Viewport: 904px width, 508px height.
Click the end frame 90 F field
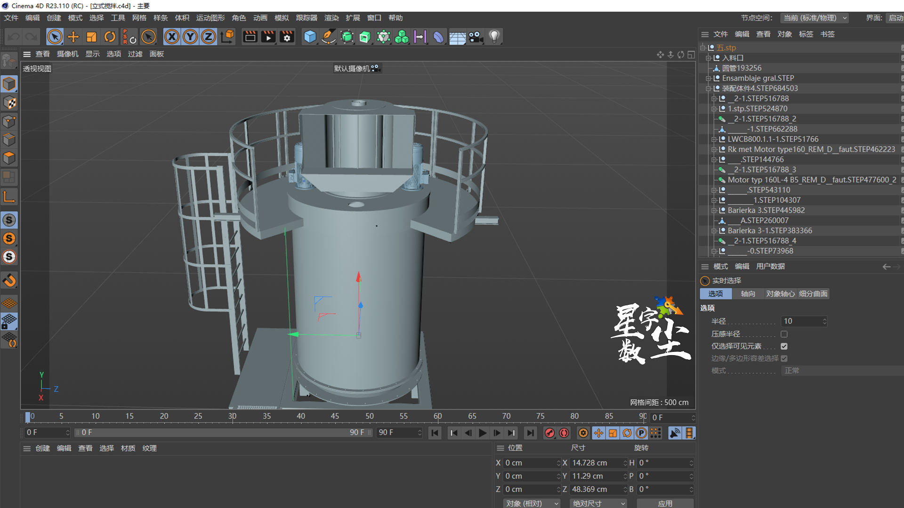click(x=400, y=433)
